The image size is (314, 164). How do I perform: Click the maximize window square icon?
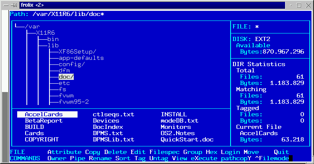point(299,5)
